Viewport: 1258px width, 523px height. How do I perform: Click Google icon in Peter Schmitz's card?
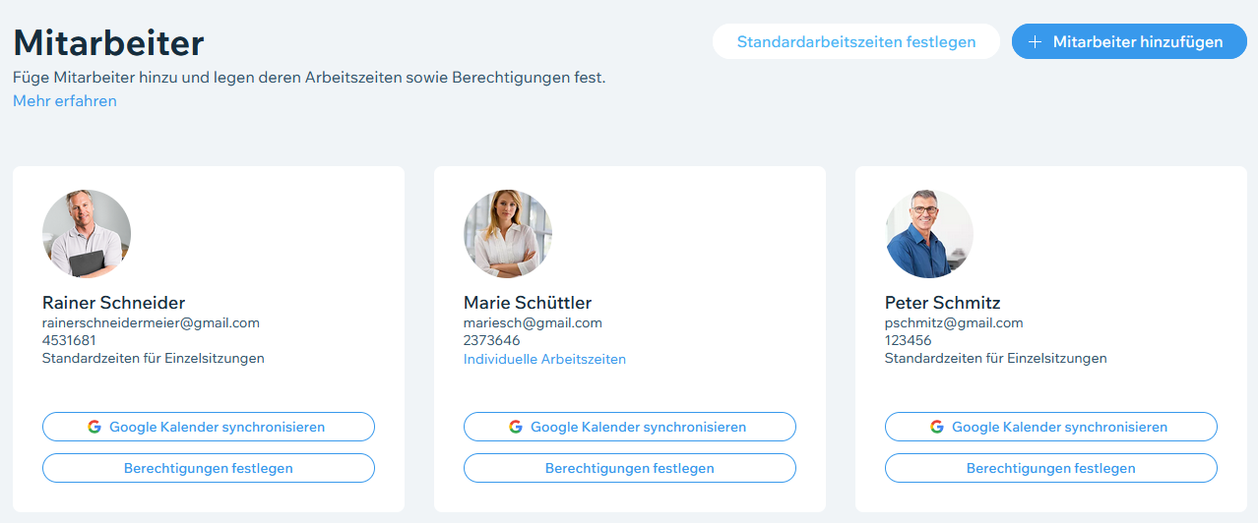(x=937, y=427)
